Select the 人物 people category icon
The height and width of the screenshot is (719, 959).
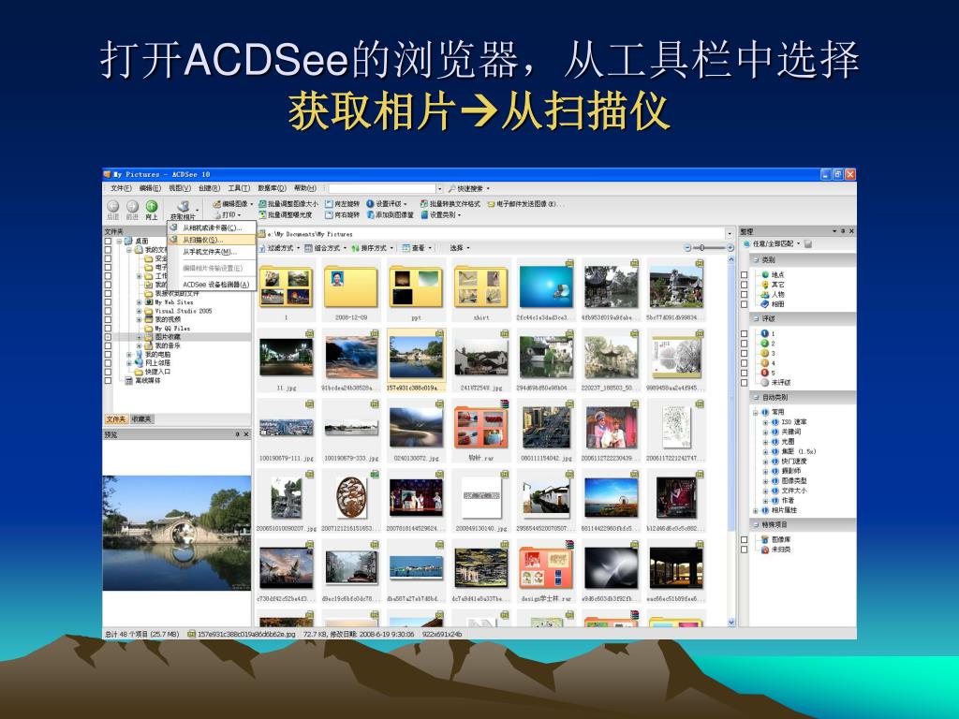764,294
